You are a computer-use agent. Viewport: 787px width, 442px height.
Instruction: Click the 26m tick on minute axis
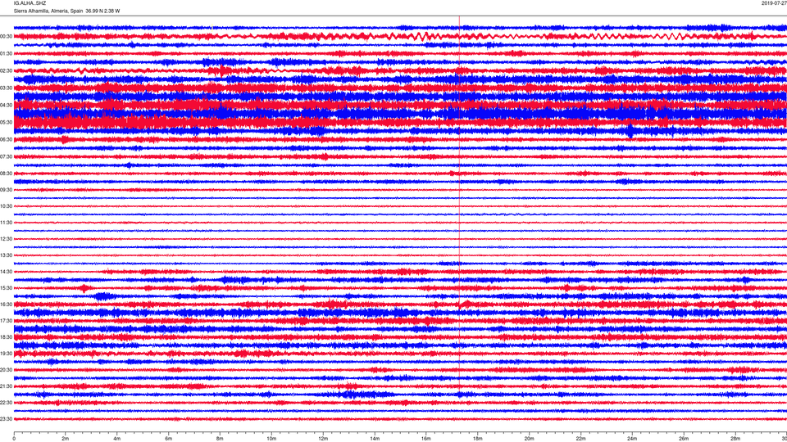(684, 439)
